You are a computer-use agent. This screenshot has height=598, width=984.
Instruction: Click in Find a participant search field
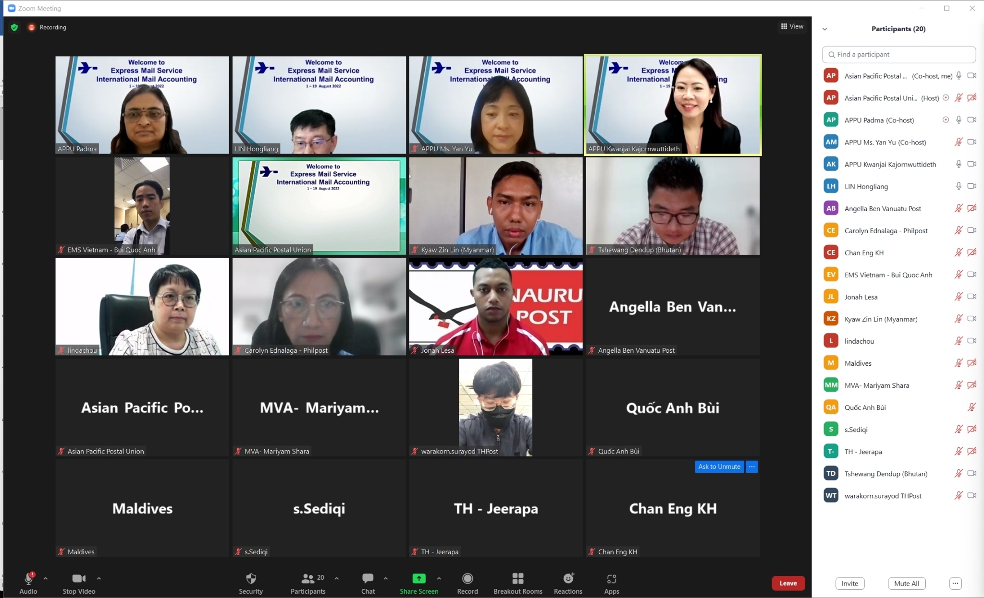pyautogui.click(x=899, y=55)
